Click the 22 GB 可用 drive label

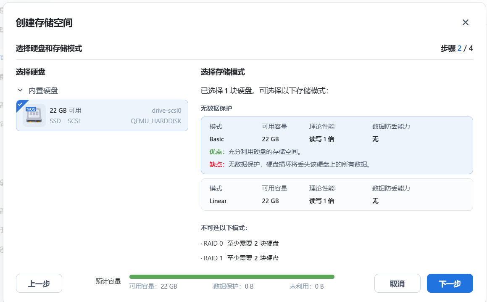pos(66,111)
